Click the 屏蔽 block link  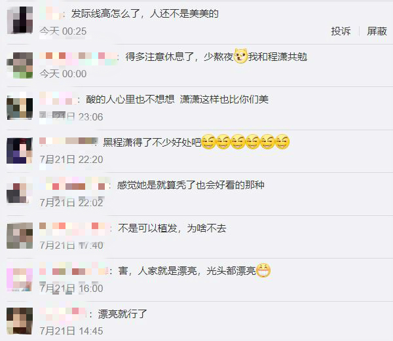pyautogui.click(x=377, y=31)
